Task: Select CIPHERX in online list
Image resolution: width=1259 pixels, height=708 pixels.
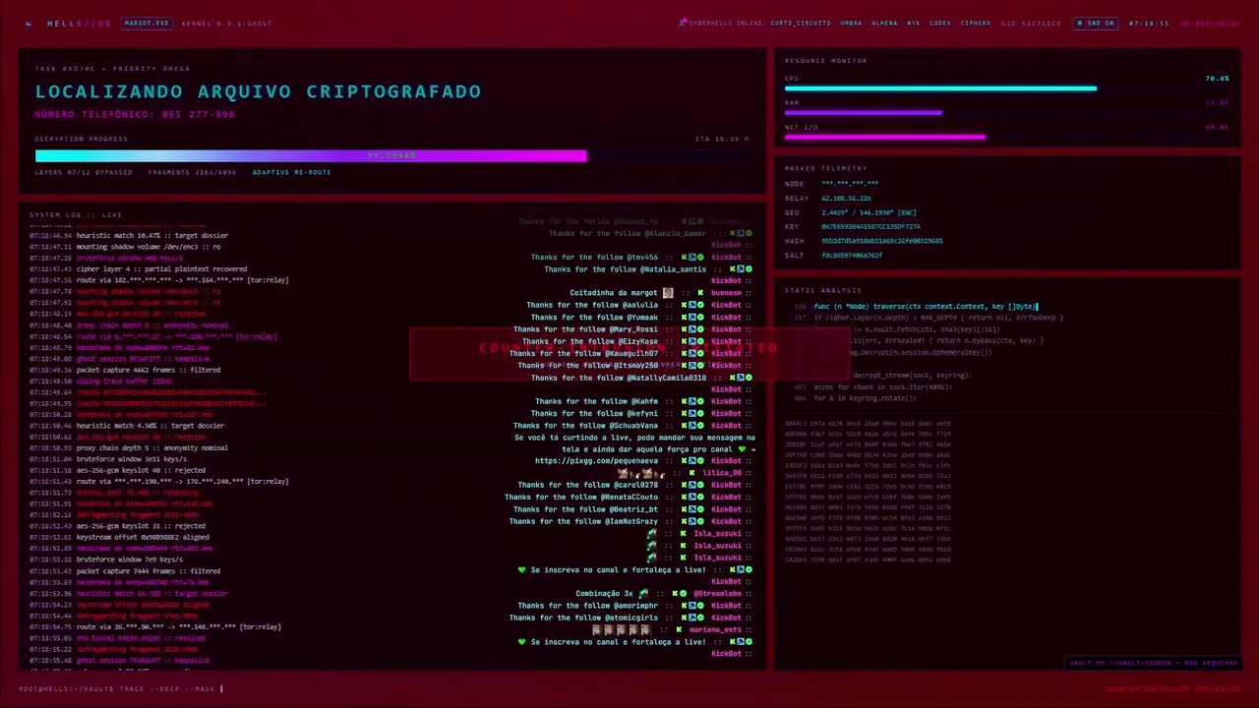Action: (976, 23)
